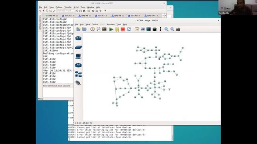Viewport: 257px width, 144px height.
Task: Switch to ISP1-R9 tab in SecureCRT
Action: point(134,16)
